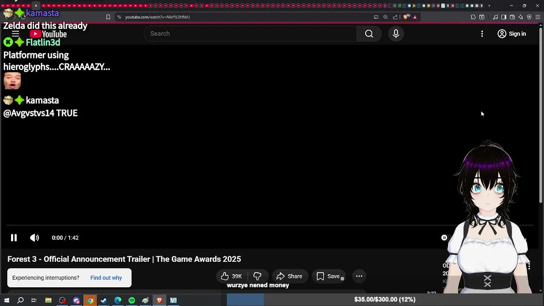Screen dimensions: 544x306
Task: Open Microsoft Edge from the taskbar
Action: [118, 300]
